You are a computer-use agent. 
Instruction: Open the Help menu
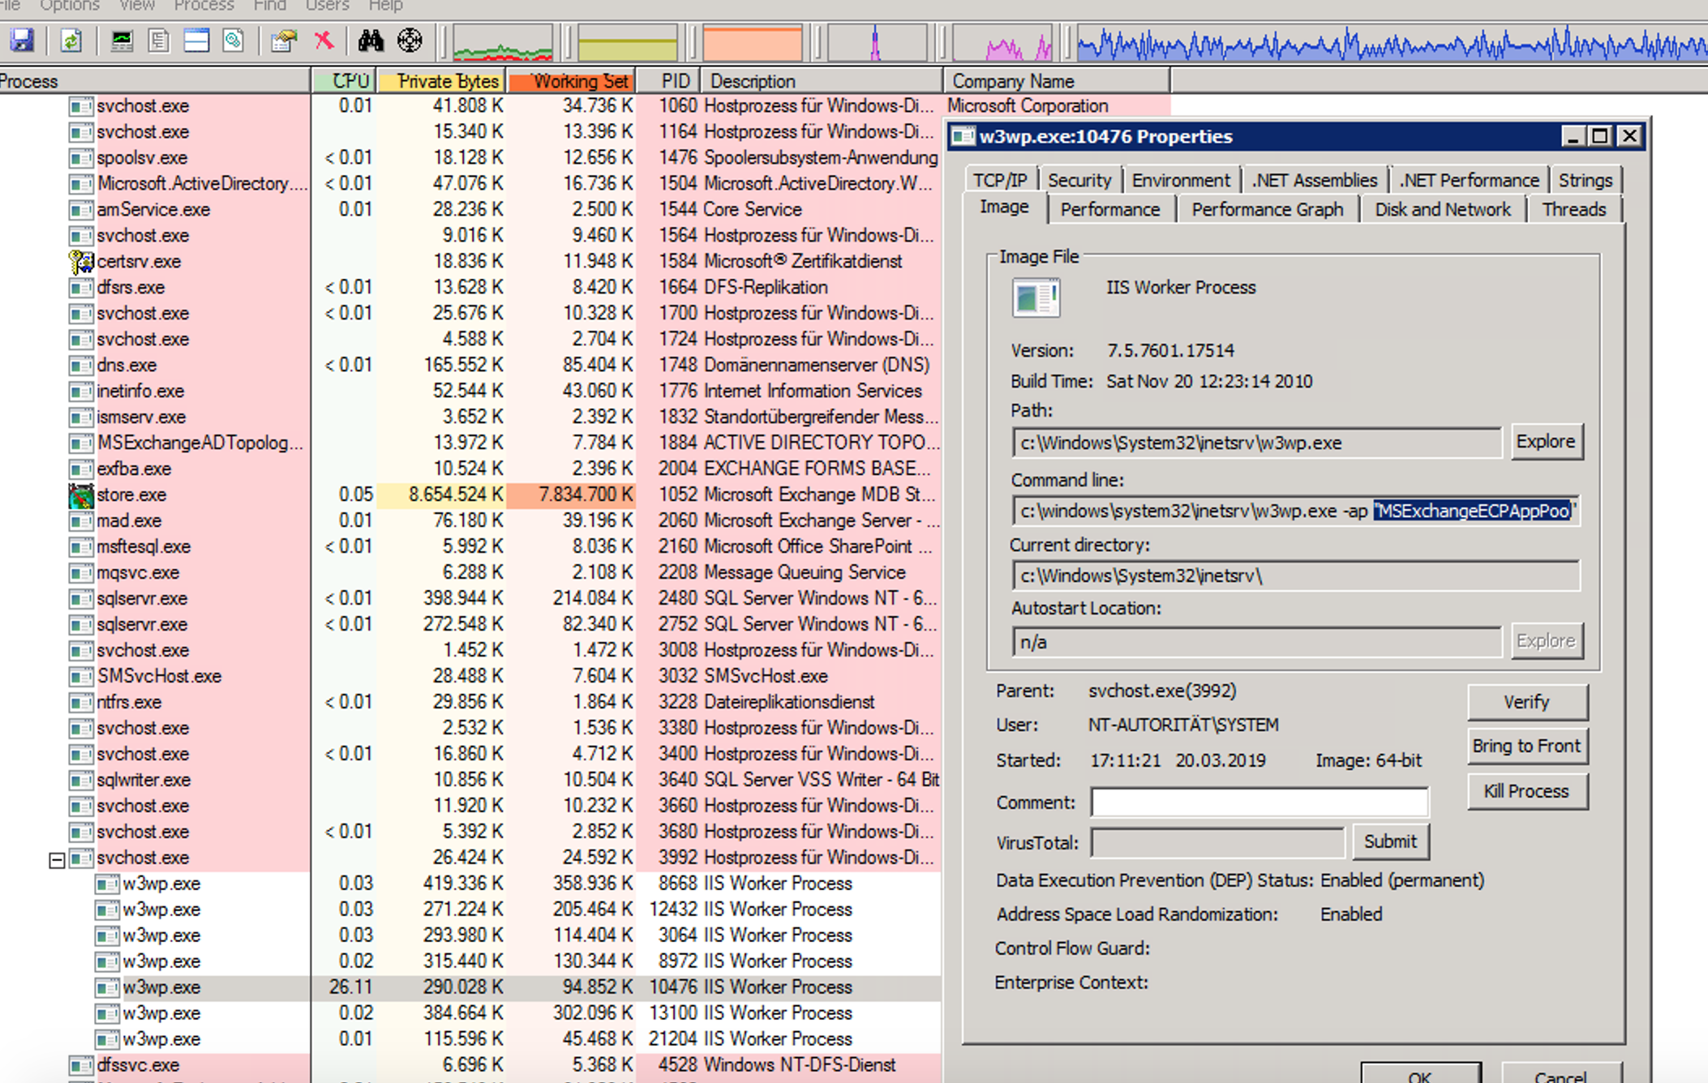click(x=386, y=6)
